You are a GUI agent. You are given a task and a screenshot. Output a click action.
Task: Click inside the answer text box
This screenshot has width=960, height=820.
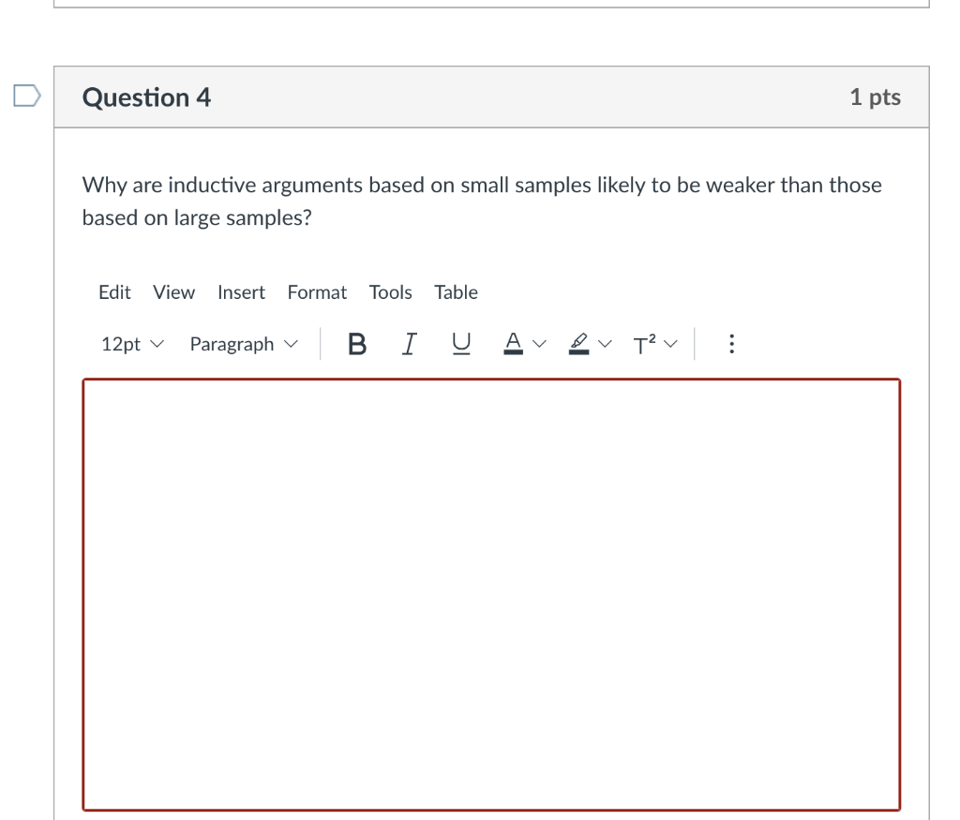pyautogui.click(x=491, y=590)
